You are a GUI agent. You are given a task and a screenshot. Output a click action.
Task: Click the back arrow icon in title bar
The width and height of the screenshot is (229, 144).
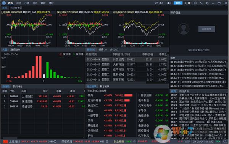pos(169,3)
